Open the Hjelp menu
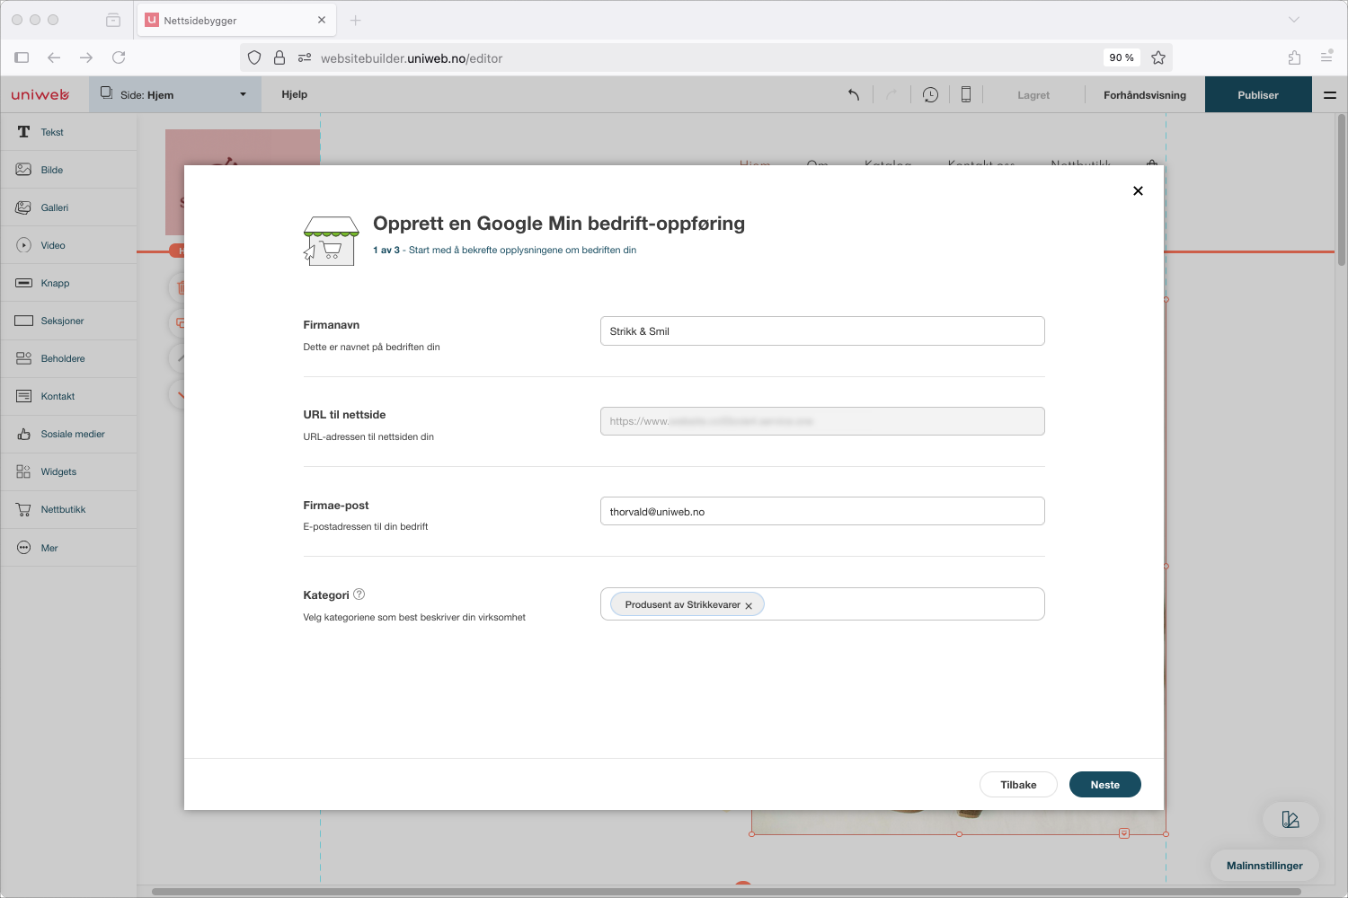 click(x=294, y=94)
